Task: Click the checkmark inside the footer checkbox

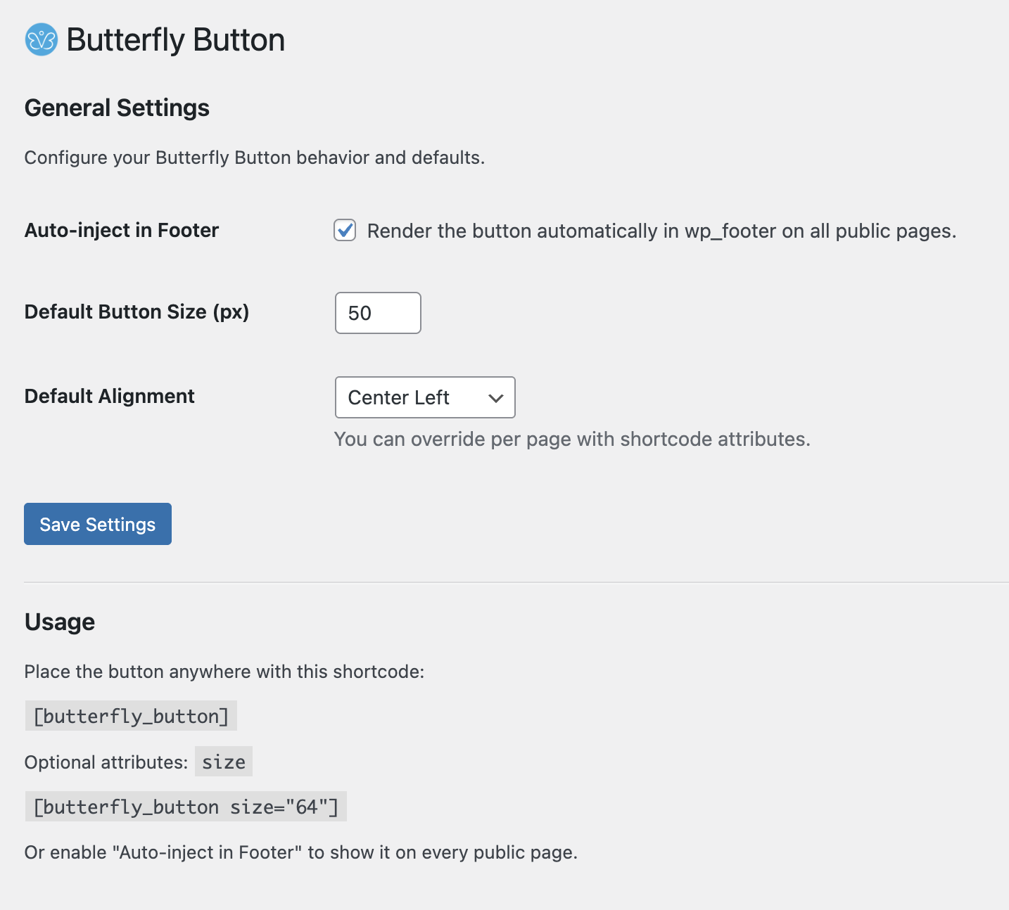Action: point(344,230)
